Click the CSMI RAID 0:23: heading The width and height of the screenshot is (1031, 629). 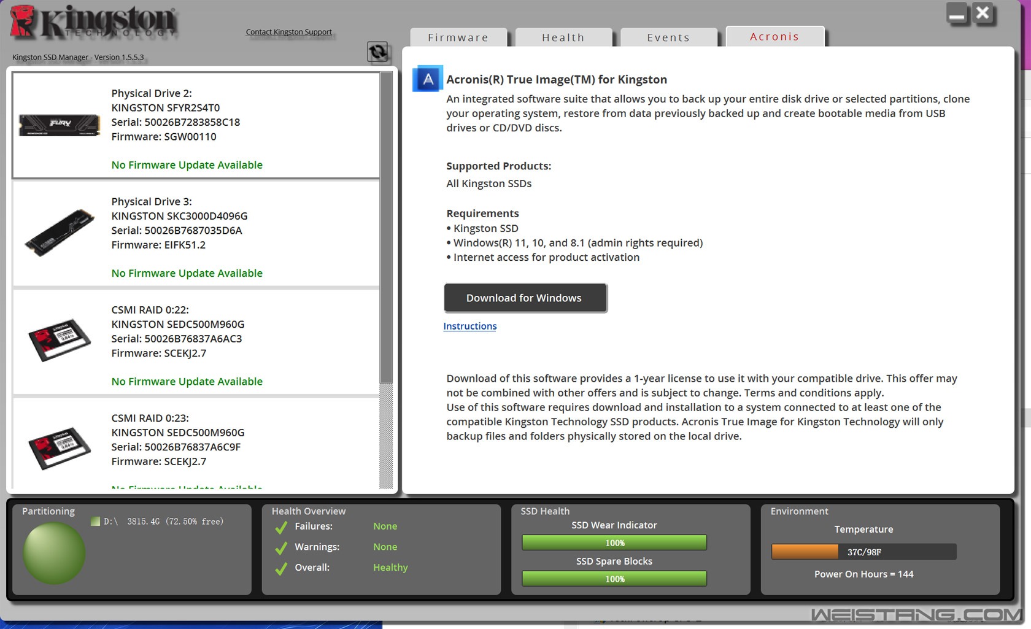(150, 418)
